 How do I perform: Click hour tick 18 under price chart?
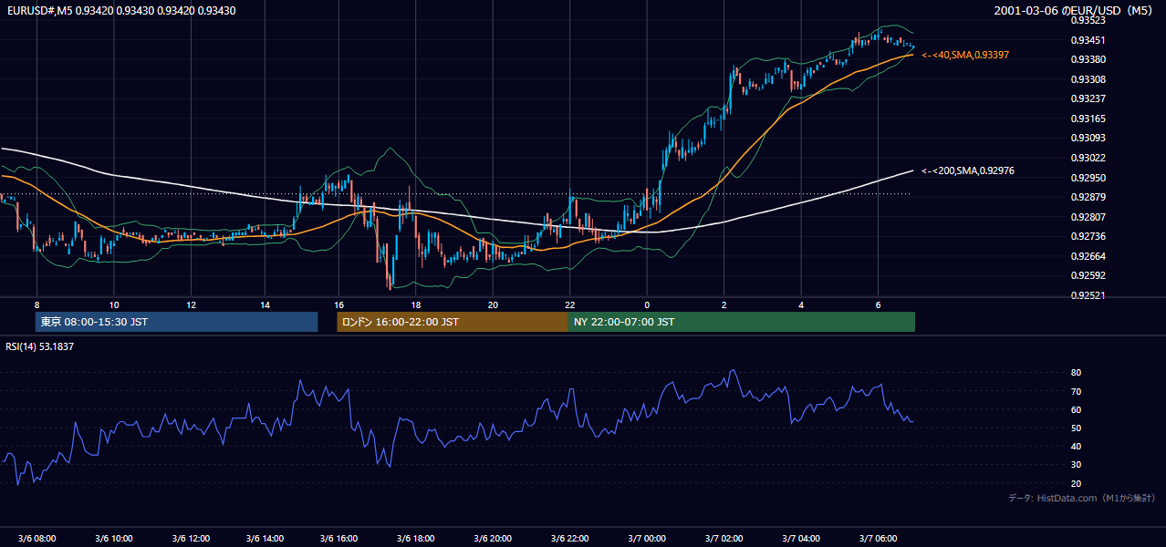[x=416, y=304]
